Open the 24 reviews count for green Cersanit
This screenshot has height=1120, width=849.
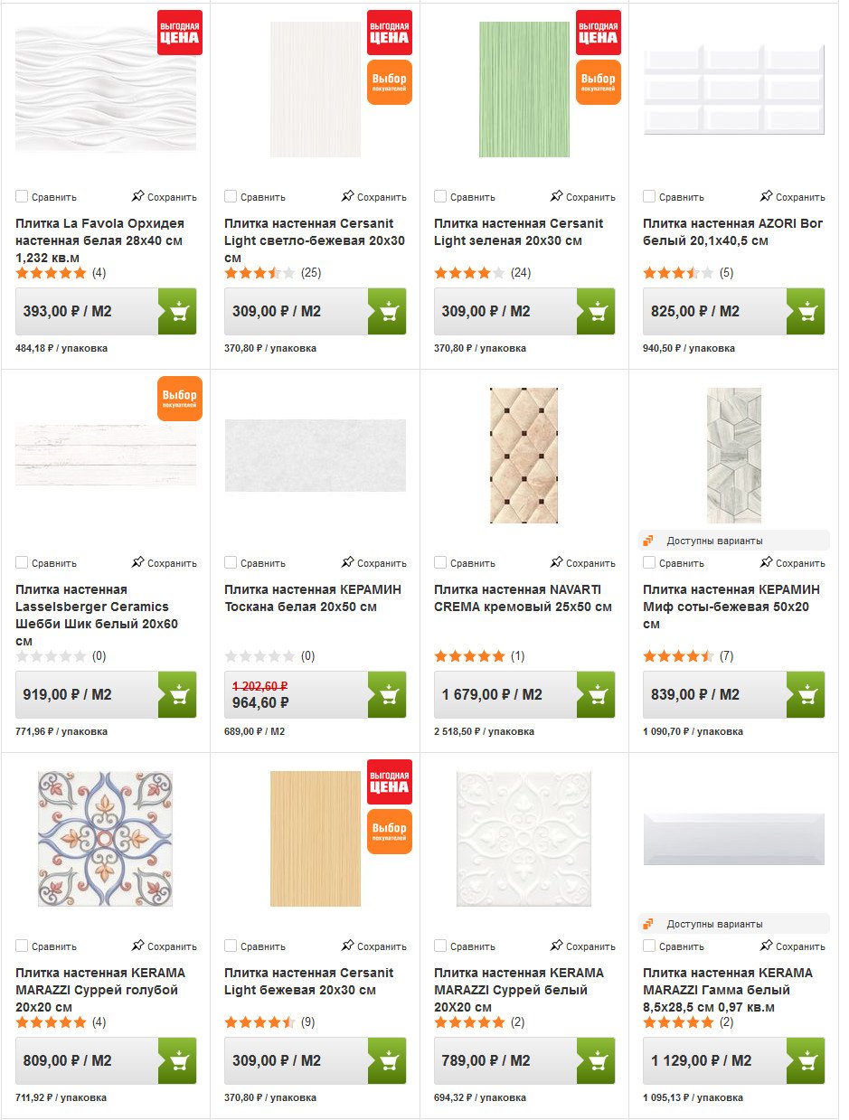[x=520, y=273]
